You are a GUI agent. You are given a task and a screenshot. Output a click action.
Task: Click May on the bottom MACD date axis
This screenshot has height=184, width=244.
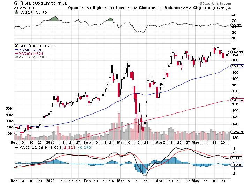coord(195,181)
